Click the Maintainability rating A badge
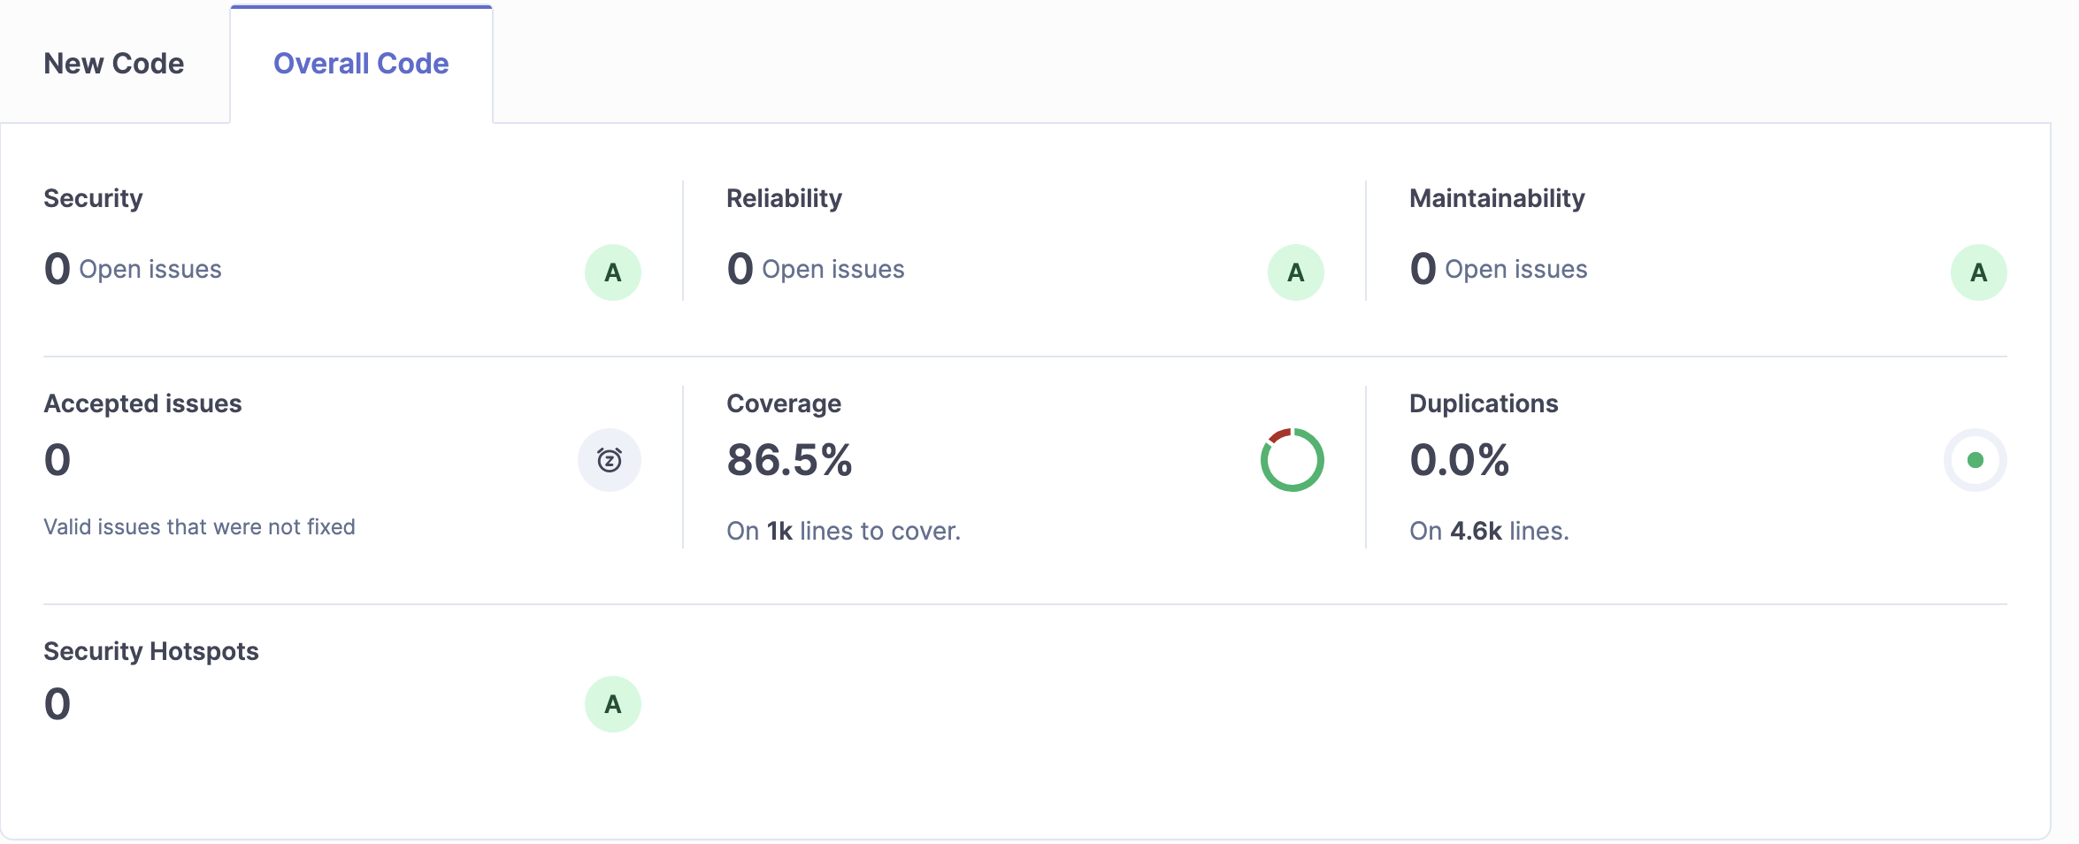The width and height of the screenshot is (2079, 844). click(x=1978, y=272)
